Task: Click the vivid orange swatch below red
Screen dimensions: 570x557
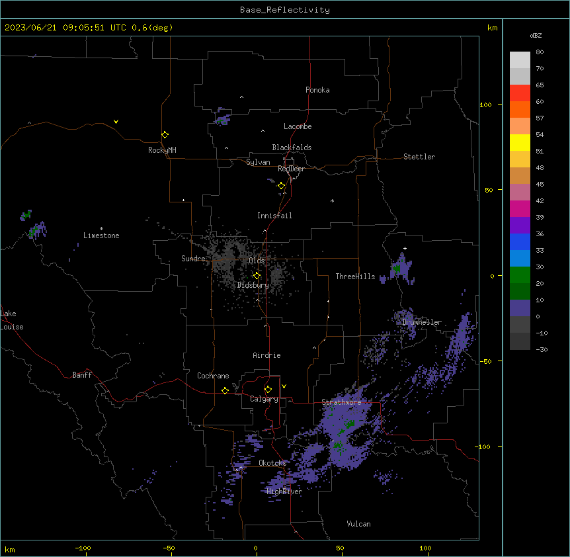Action: click(520, 109)
